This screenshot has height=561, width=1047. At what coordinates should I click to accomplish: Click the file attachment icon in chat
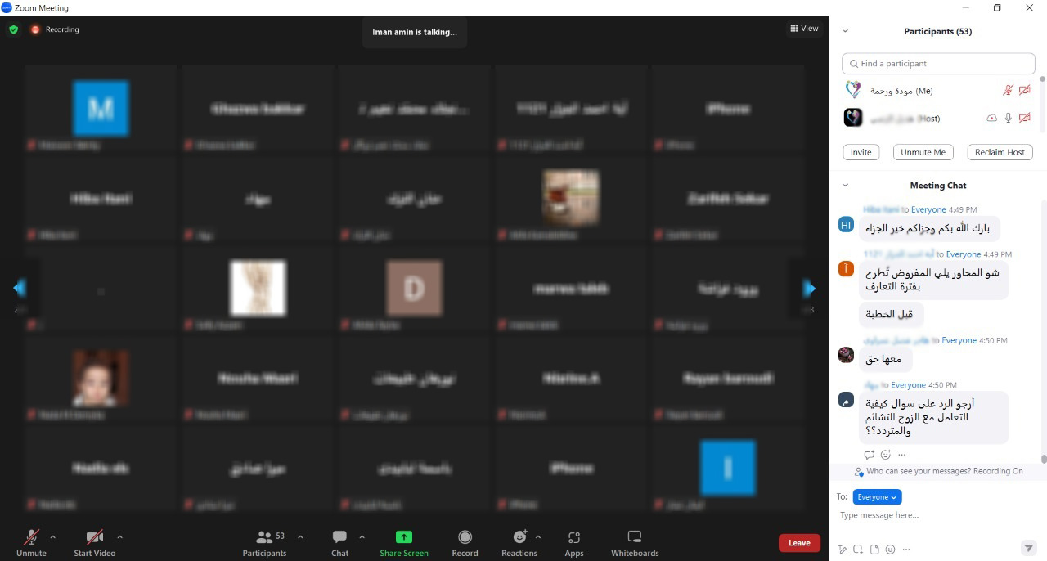click(x=874, y=549)
